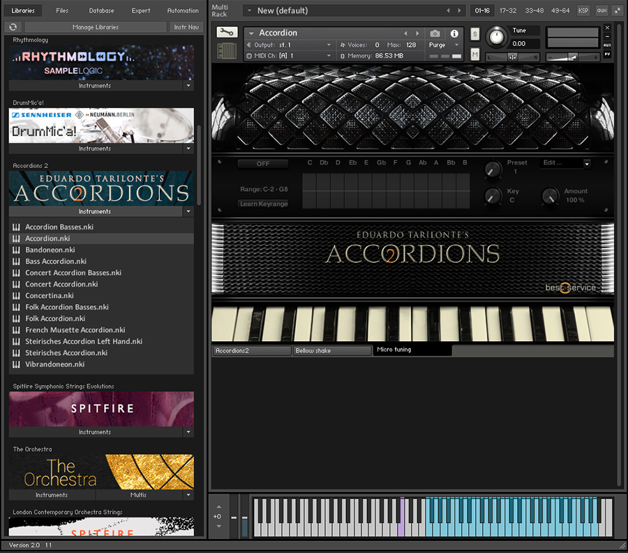
Task: Click file icon beside Bandoneon.nki
Action: (16, 250)
